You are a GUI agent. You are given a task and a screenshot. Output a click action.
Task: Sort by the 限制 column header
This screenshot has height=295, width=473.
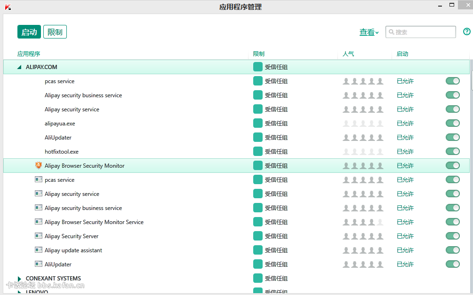coord(258,54)
